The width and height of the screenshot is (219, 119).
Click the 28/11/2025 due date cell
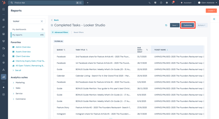(x=143, y=88)
